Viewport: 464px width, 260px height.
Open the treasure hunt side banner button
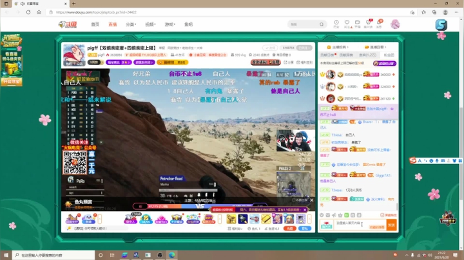(x=12, y=82)
